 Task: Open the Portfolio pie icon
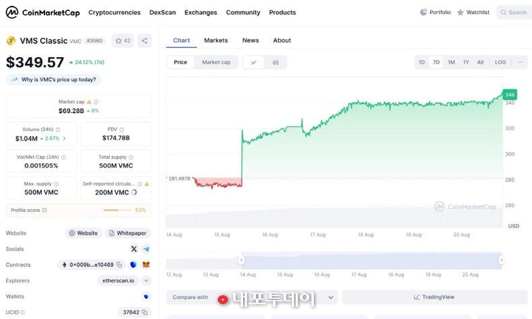[x=423, y=12]
